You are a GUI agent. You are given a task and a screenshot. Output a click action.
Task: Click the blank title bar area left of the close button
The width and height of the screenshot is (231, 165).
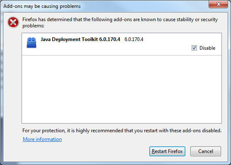pyautogui.click(x=144, y=6)
